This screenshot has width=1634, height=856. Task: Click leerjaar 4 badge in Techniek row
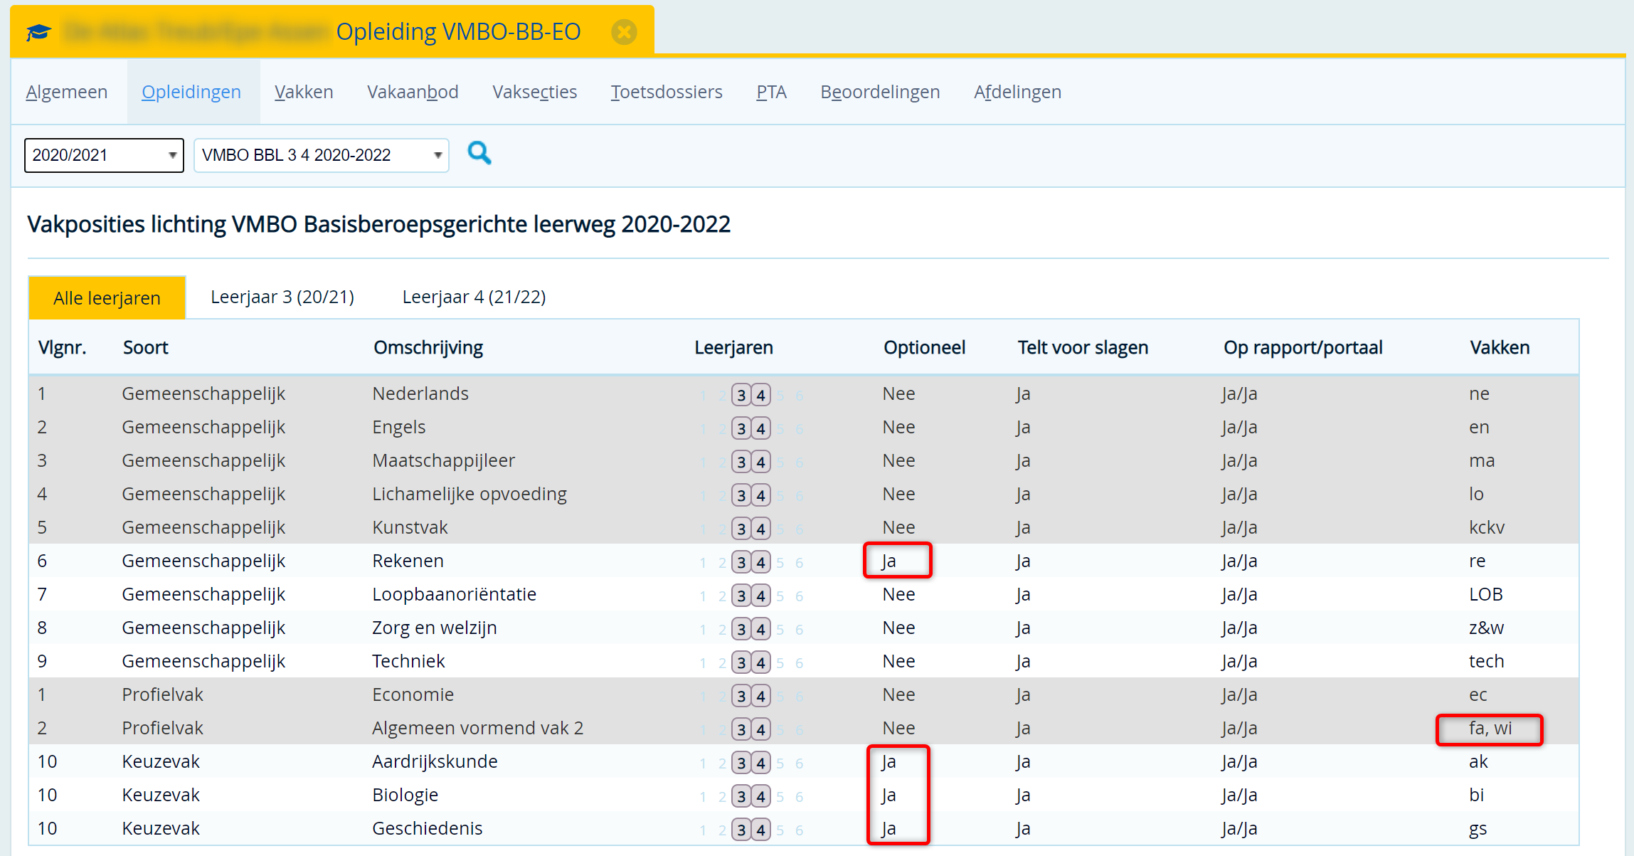click(761, 662)
